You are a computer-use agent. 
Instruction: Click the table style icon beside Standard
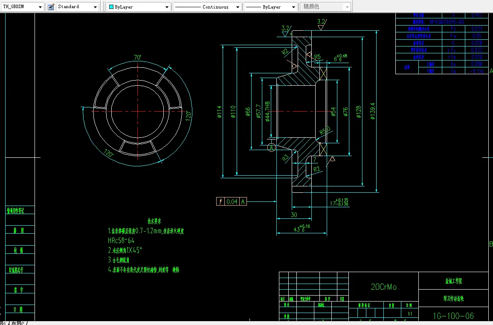pos(51,7)
